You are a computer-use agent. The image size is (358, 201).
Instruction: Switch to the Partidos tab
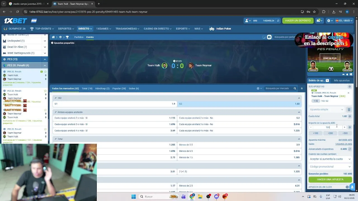[x=79, y=37]
